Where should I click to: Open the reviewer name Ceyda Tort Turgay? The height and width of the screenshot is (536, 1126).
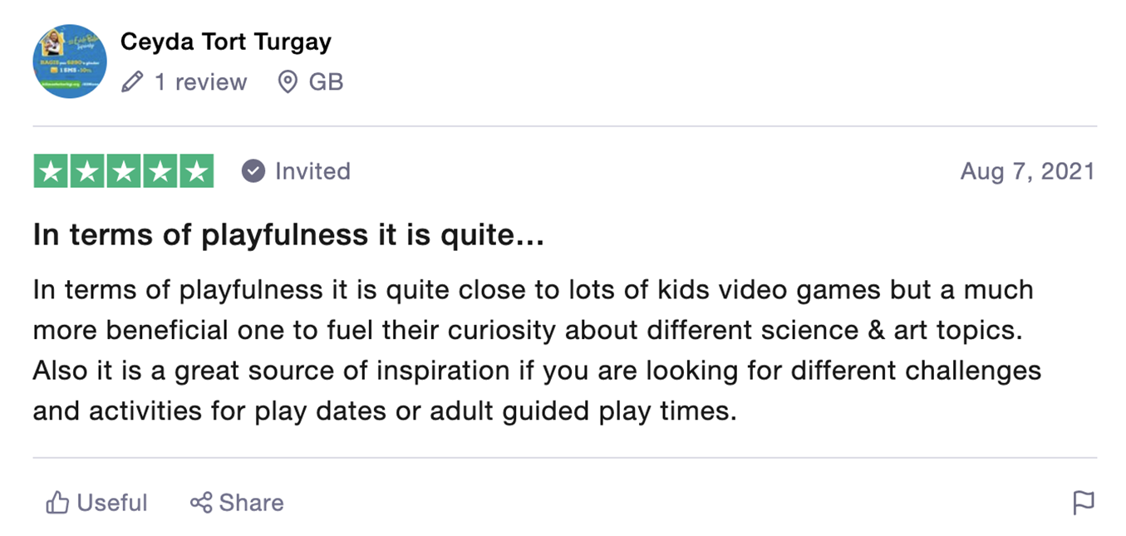pos(225,42)
